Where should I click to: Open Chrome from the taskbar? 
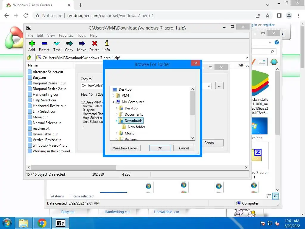pos(42,223)
